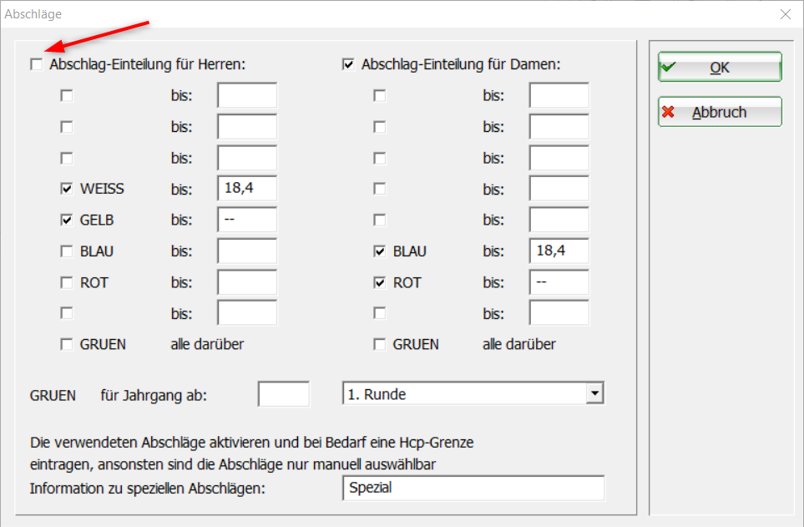Enable GRUEN tee for Damen
This screenshot has height=527, width=804.
[x=379, y=344]
